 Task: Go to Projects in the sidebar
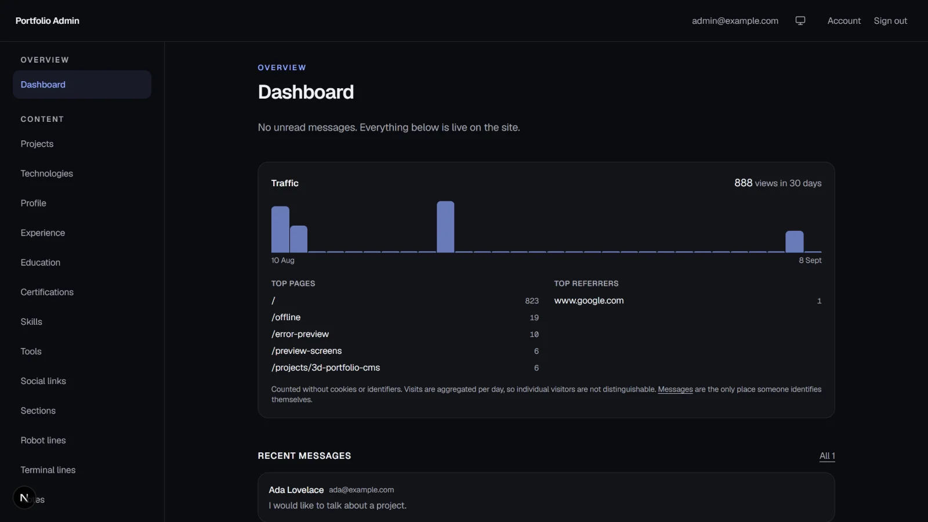pyautogui.click(x=37, y=144)
